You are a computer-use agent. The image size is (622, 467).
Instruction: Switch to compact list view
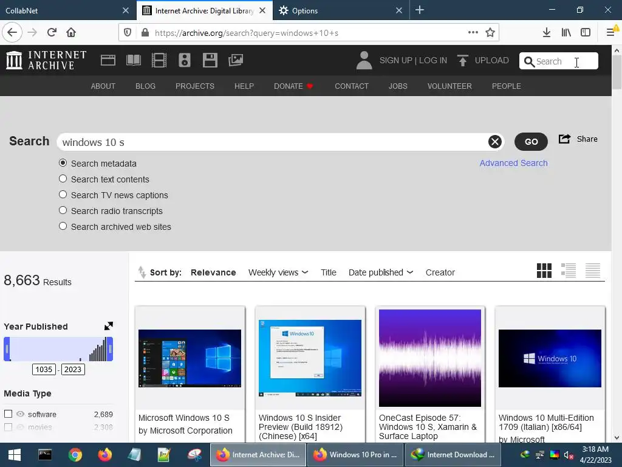click(593, 271)
